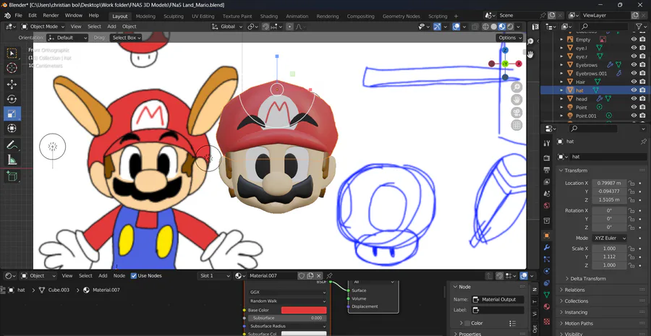
Task: Open the Render properties tab
Action: [547, 158]
